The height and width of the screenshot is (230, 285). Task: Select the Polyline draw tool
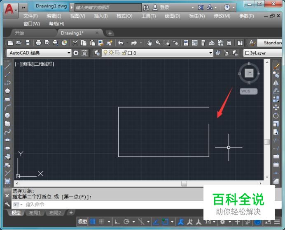click(x=7, y=83)
